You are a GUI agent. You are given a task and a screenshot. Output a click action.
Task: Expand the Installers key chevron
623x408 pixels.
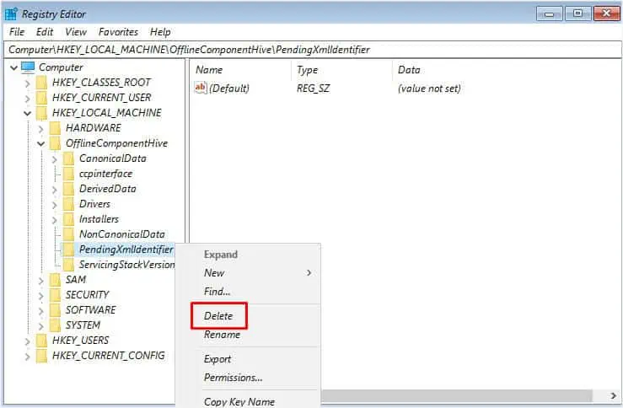(x=55, y=219)
